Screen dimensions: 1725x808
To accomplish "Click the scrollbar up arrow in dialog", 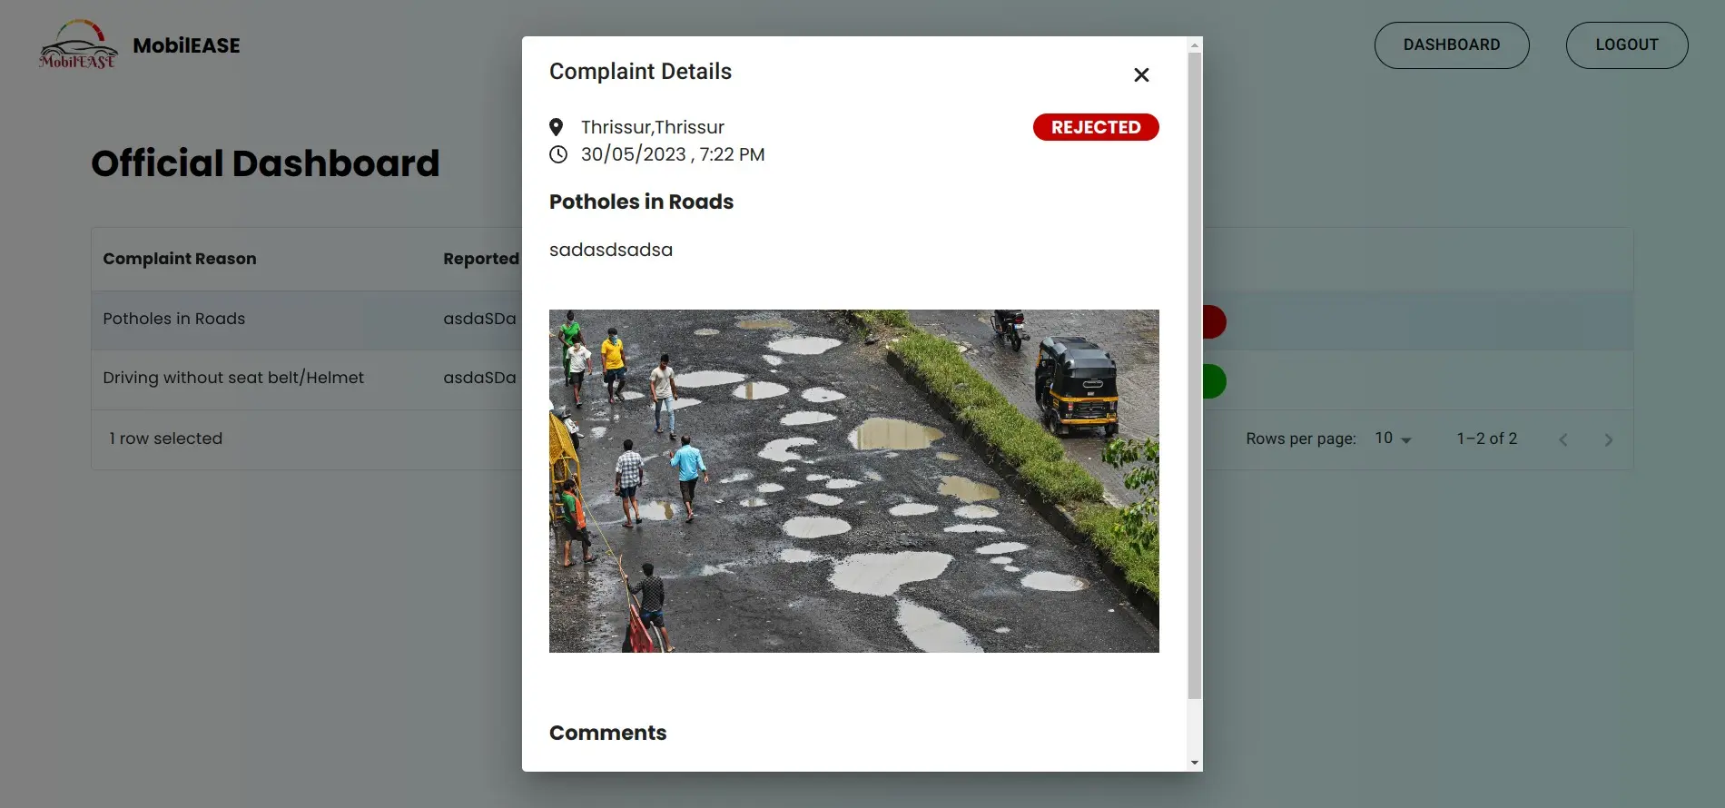I will 1195,44.
